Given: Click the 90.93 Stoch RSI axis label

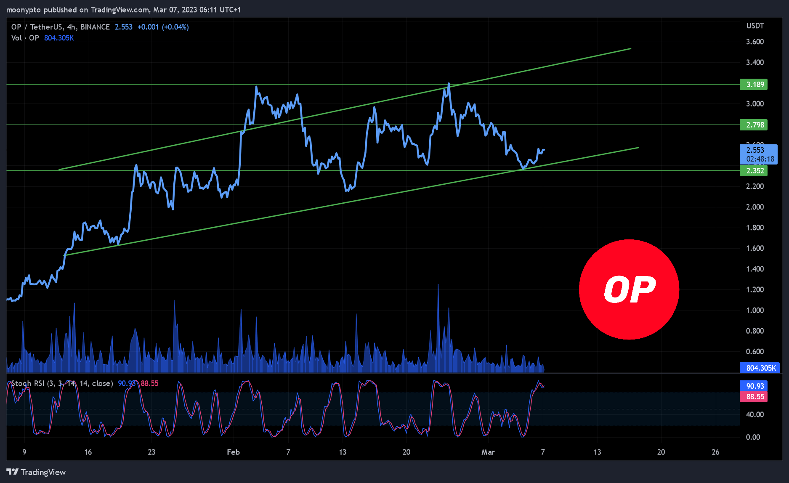Looking at the screenshot, I should (754, 386).
